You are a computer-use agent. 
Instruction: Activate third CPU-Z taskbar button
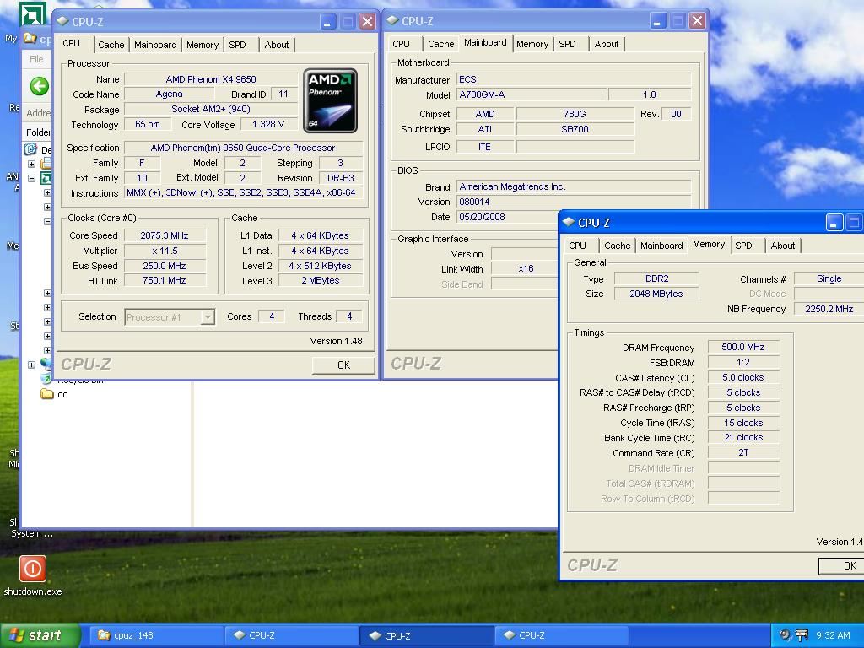[x=561, y=635]
